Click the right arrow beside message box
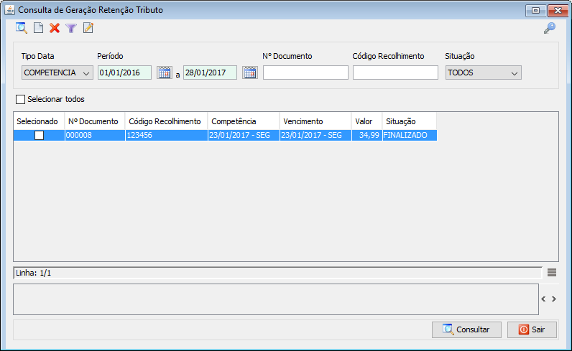The image size is (572, 351). (x=554, y=299)
